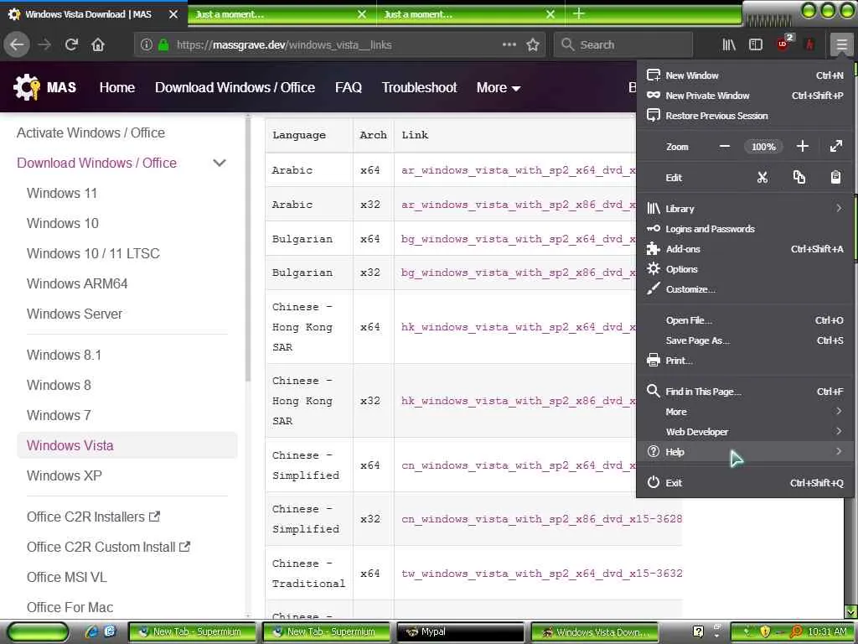Go to the browser Home page
This screenshot has width=858, height=644.
click(x=98, y=44)
